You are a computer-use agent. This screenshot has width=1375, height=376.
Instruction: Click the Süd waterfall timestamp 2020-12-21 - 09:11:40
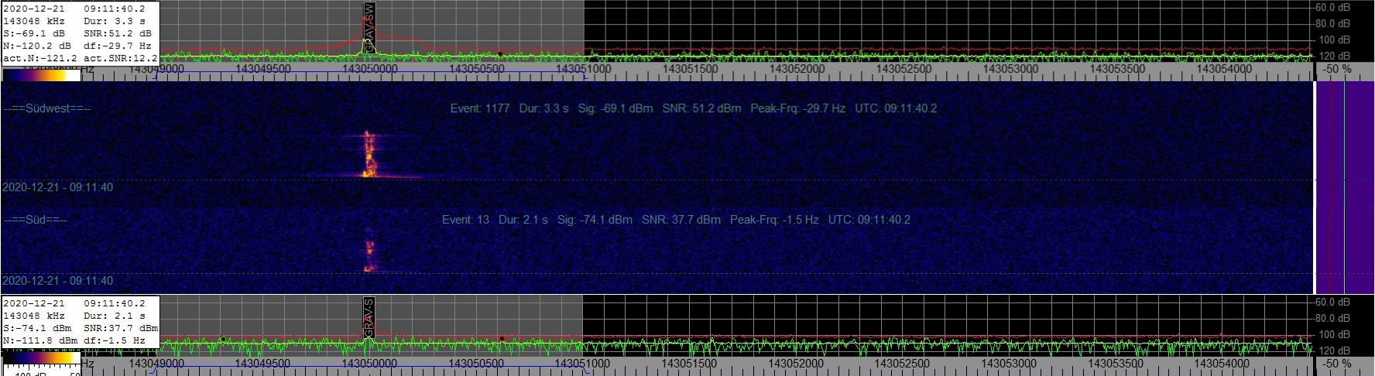(58, 281)
